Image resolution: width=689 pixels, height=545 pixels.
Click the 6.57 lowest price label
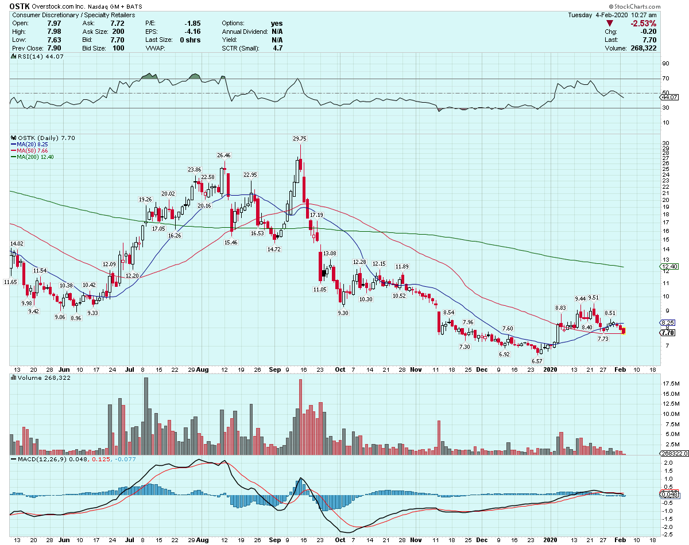[x=537, y=361]
